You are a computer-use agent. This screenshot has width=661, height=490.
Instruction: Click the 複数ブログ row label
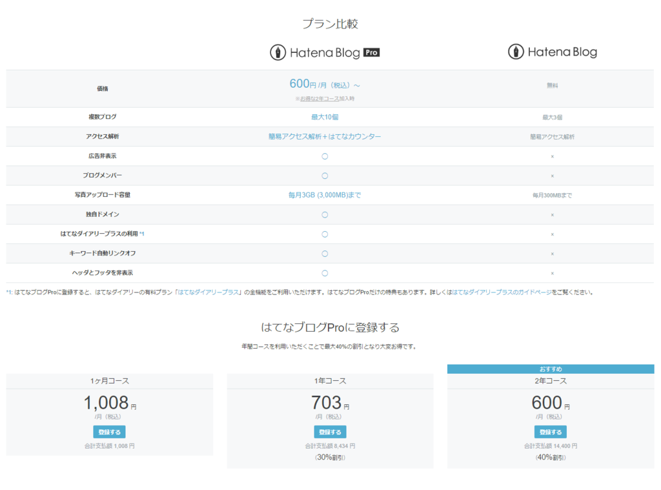pos(103,117)
